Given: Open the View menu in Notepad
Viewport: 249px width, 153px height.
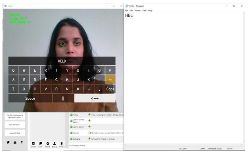Looking at the screenshot, I should 144,10.
